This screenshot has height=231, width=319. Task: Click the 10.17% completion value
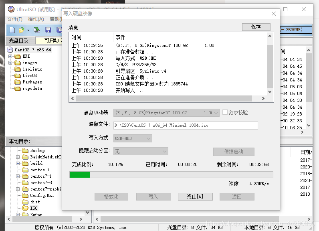coord(115,164)
